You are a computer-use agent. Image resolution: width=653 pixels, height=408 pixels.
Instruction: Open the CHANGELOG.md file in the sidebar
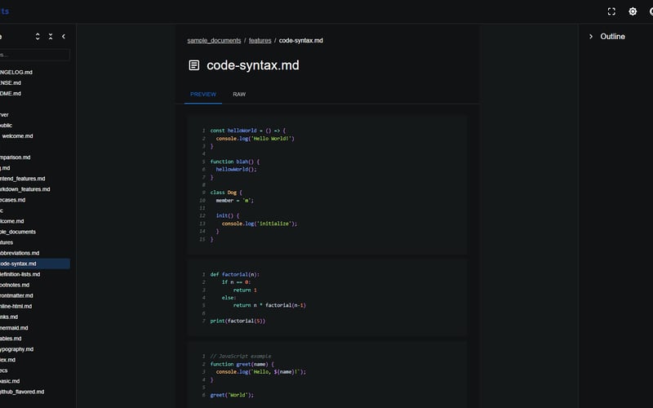(x=16, y=72)
